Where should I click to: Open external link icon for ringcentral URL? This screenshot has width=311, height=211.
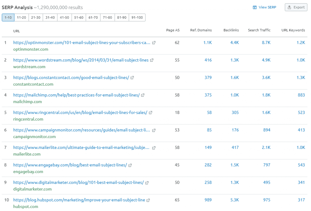click(151, 113)
